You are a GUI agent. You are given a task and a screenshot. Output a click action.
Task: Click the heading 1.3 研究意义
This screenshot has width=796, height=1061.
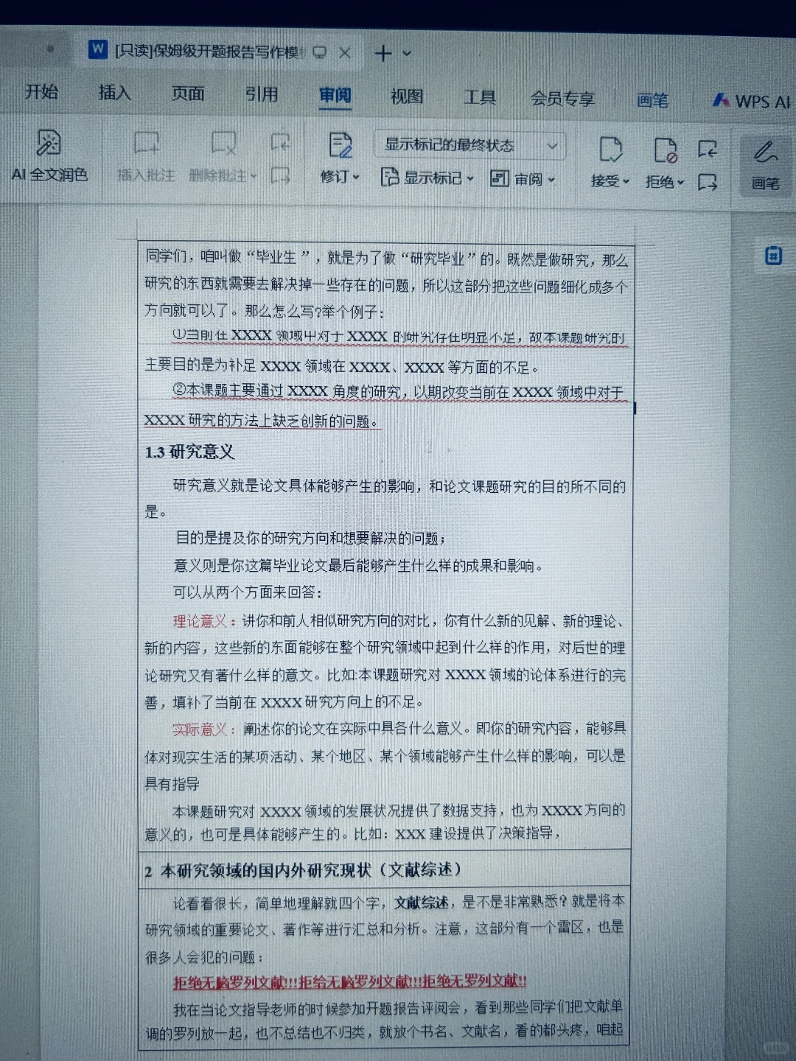(189, 452)
